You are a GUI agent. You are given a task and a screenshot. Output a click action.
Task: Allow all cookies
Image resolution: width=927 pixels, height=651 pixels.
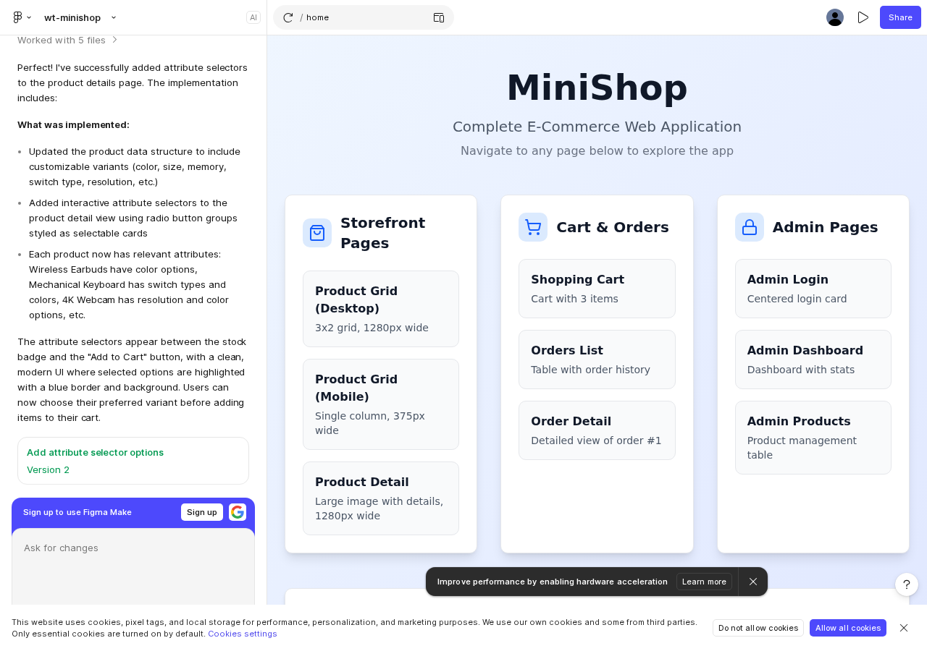point(847,628)
